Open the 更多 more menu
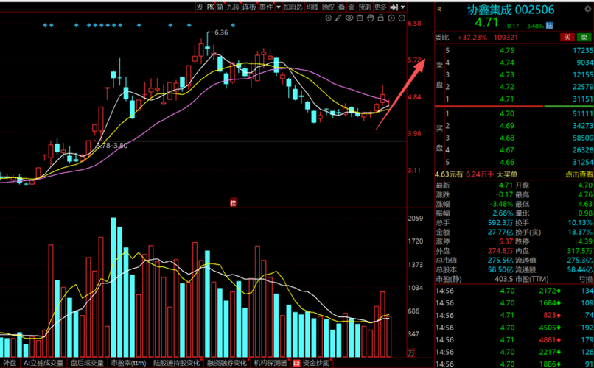Image resolution: width=594 pixels, height=368 pixels. pos(380,7)
